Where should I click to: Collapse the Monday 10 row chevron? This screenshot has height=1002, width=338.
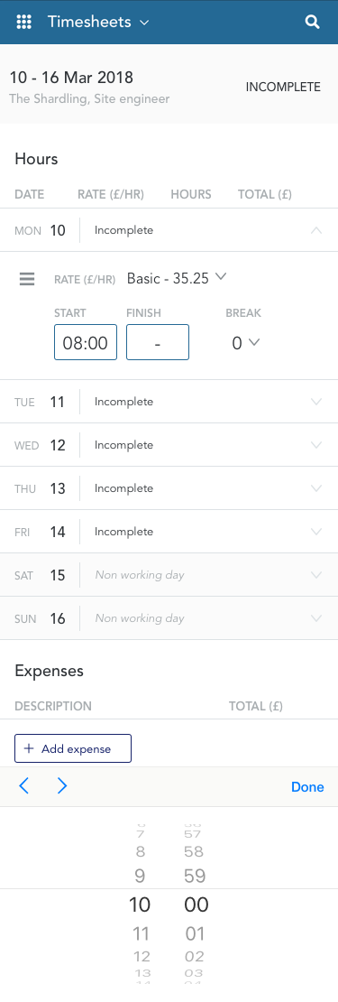tap(315, 230)
